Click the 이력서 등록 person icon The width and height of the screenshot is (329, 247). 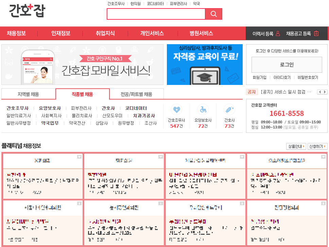click(x=278, y=33)
